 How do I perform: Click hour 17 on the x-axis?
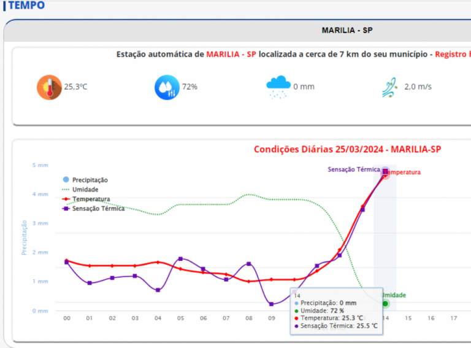[454, 318]
